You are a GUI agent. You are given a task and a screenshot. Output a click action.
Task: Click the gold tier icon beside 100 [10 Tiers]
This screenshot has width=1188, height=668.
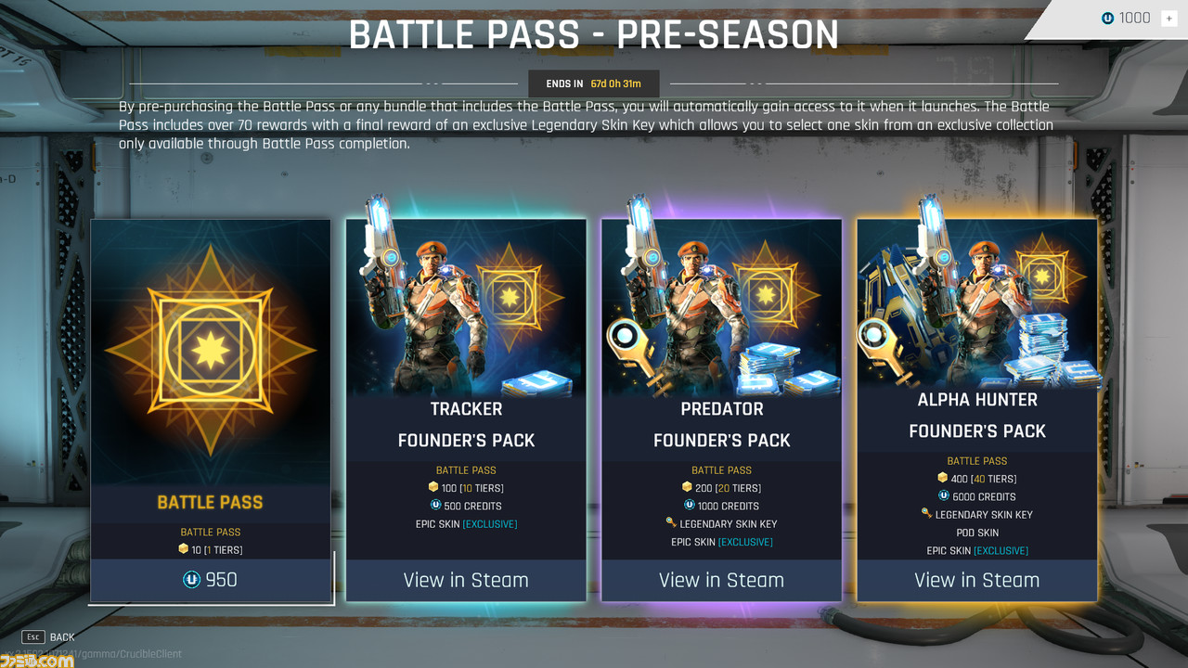[x=433, y=487]
